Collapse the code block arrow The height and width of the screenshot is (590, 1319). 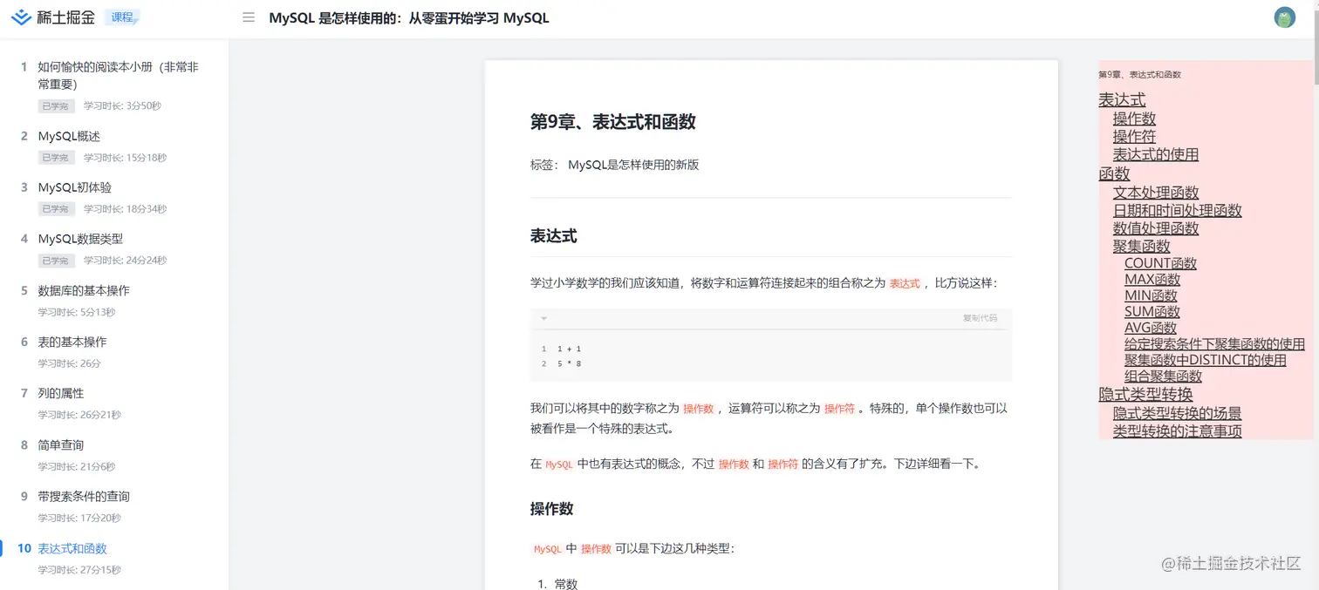[x=543, y=318]
